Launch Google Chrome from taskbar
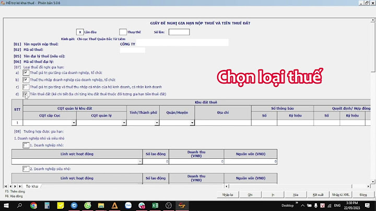The image size is (376, 211). (x=33, y=205)
